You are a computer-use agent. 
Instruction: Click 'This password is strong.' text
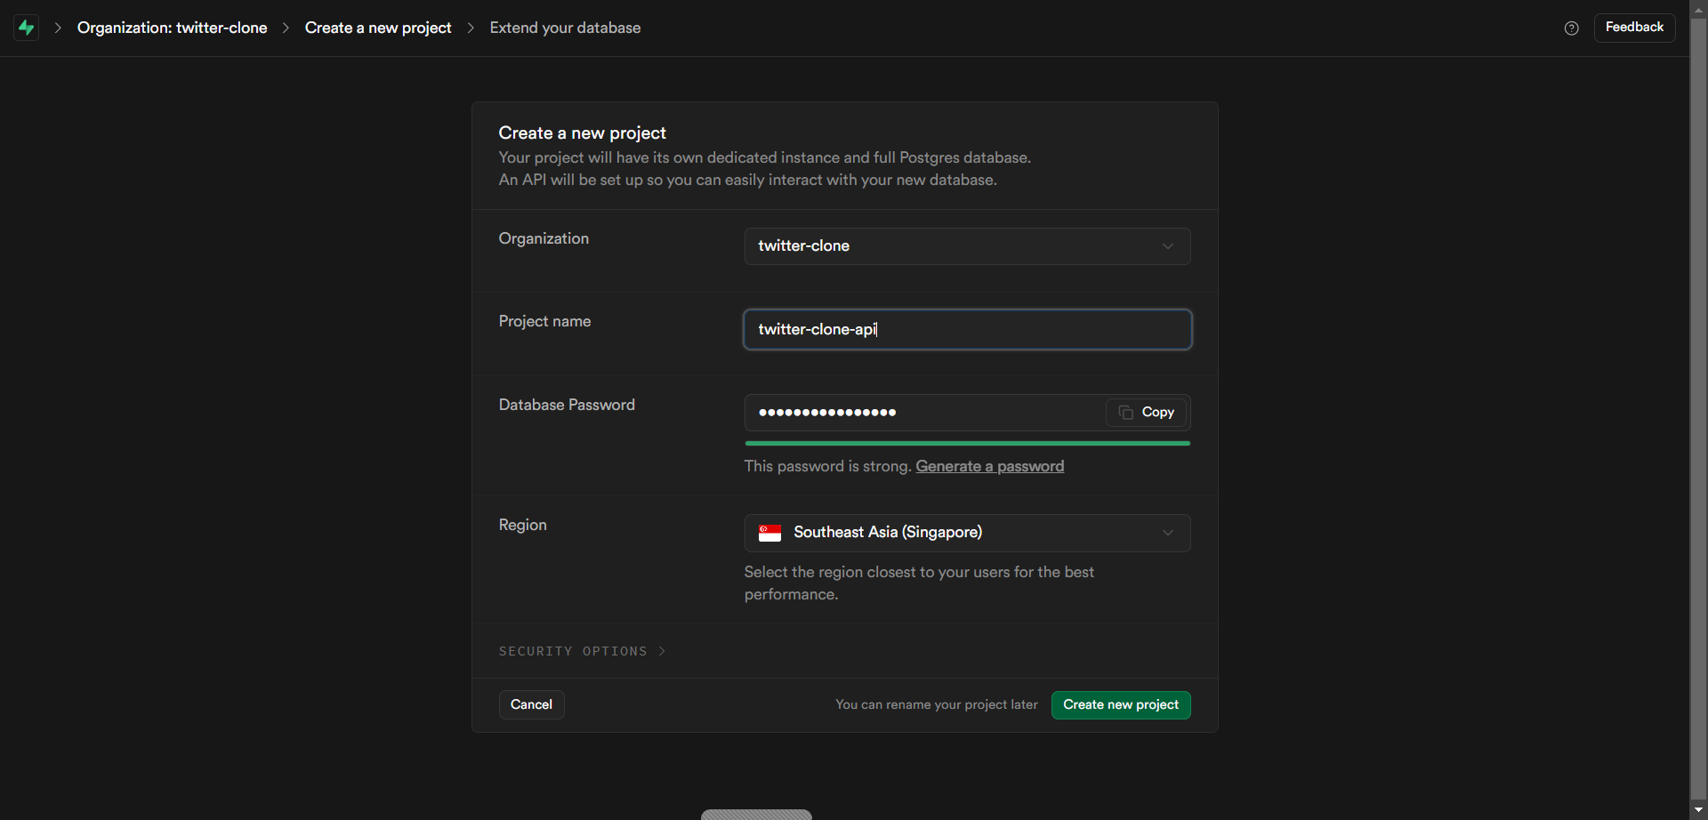coord(827,466)
